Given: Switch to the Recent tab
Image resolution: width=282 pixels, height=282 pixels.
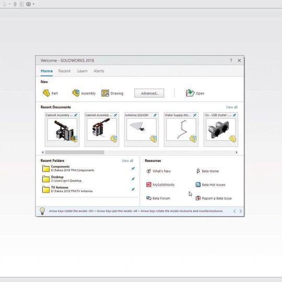Looking at the screenshot, I should pos(64,71).
